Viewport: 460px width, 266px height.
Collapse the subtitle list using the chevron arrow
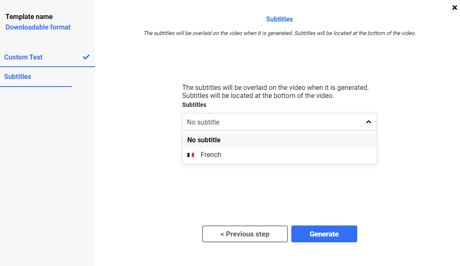(369, 122)
